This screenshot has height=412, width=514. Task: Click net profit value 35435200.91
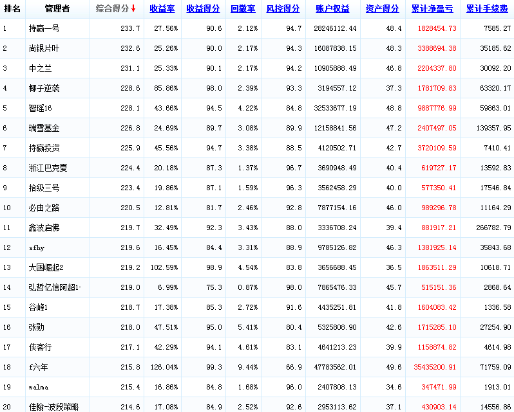435,368
